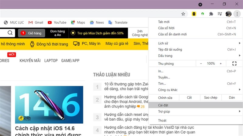Open the yellow double-arrow extension icon
Image resolution: width=243 pixels, height=136 pixels.
point(194,14)
